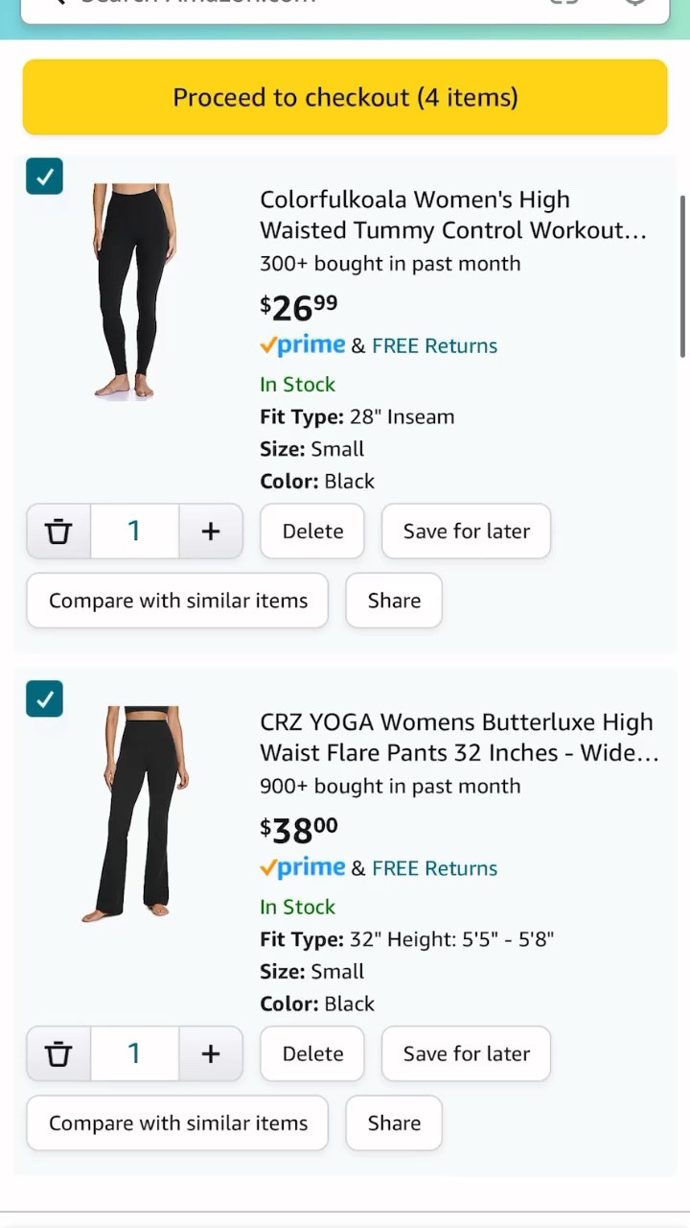
Task: Open the camera scan icon in search bar
Action: click(564, 3)
